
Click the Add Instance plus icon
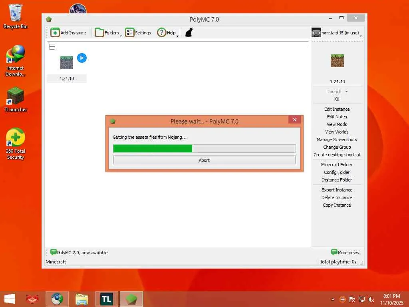point(55,33)
